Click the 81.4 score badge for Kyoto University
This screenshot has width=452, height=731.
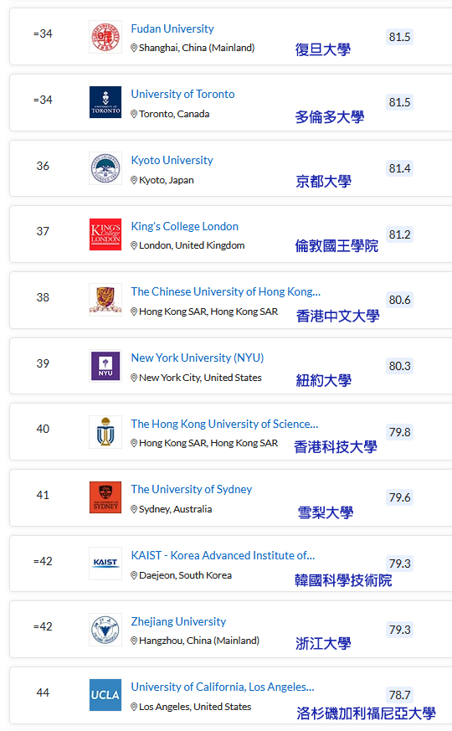(x=400, y=168)
